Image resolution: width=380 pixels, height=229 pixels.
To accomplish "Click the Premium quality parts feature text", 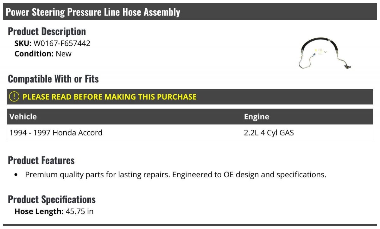I will [175, 175].
